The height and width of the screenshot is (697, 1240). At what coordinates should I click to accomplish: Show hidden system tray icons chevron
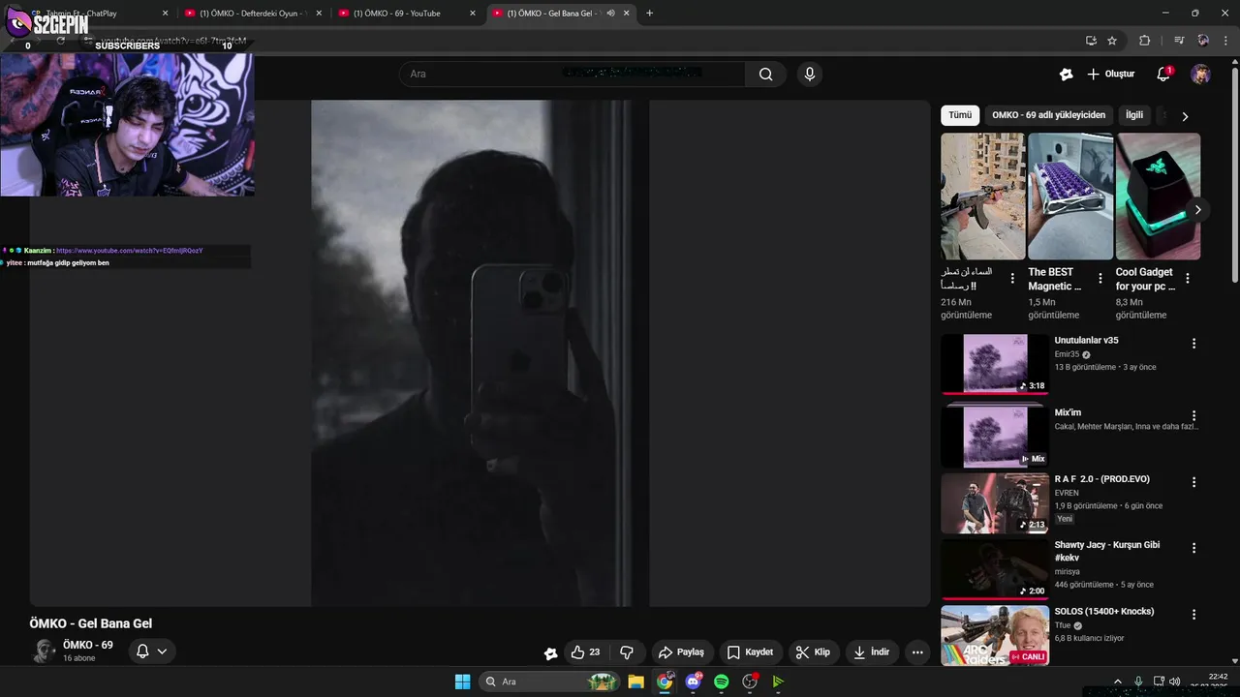1117,682
